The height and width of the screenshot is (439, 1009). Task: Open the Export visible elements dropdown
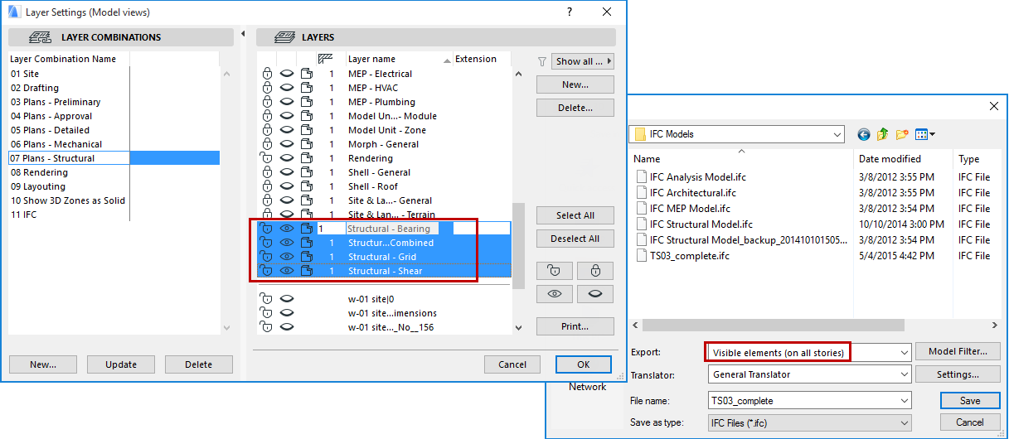904,353
